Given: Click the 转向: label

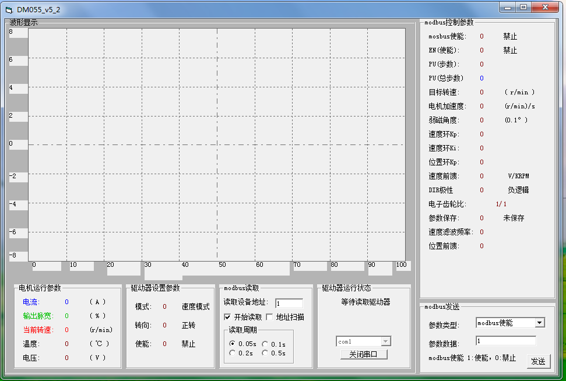Looking at the screenshot, I should [143, 326].
